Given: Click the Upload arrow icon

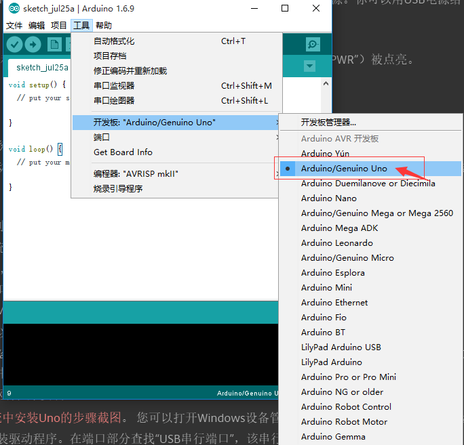Looking at the screenshot, I should [33, 45].
